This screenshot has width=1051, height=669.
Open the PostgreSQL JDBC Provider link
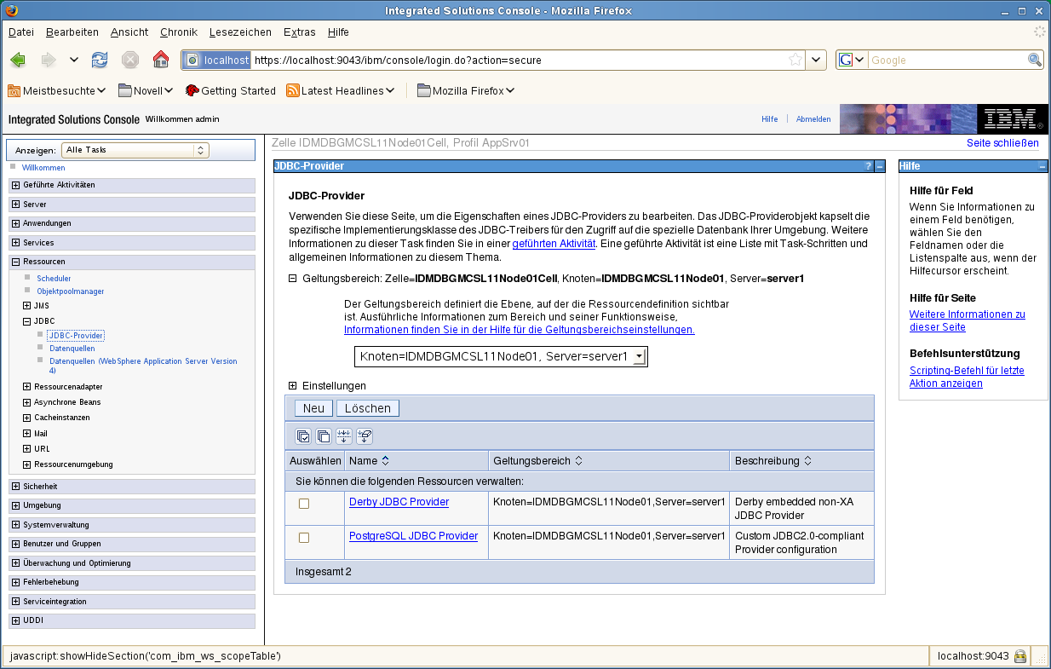[x=413, y=536]
